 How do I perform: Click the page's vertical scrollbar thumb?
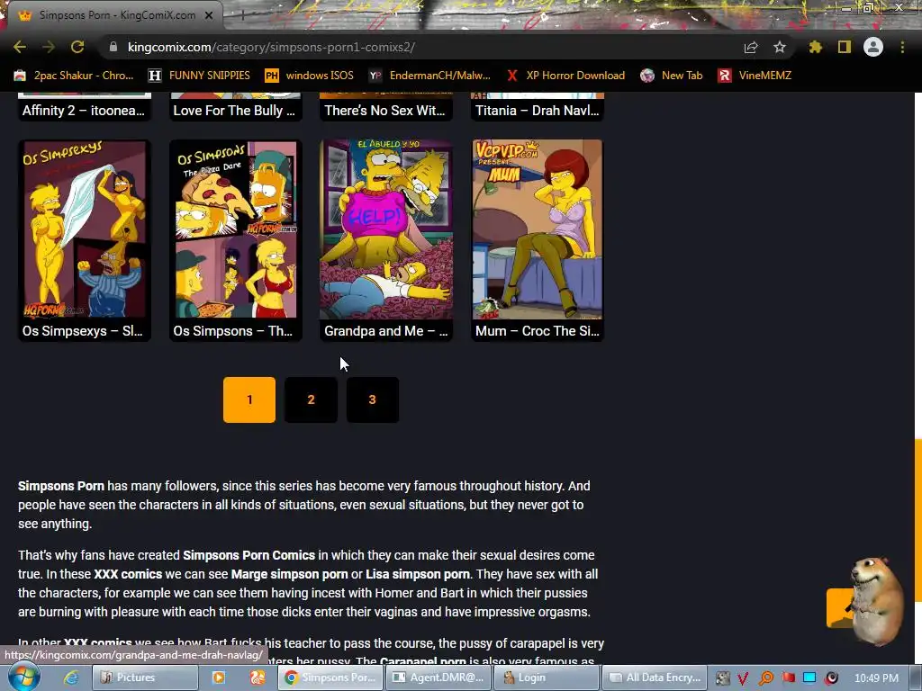pyautogui.click(x=917, y=521)
